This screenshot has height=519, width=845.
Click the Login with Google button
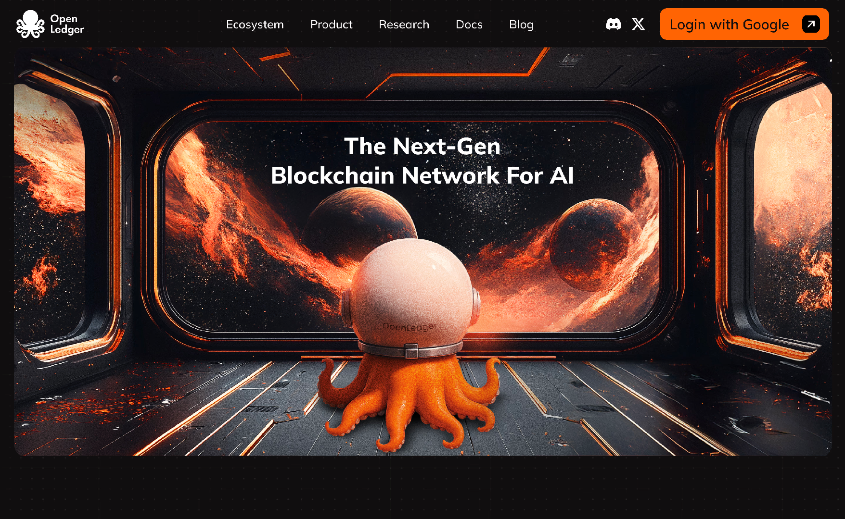point(744,24)
